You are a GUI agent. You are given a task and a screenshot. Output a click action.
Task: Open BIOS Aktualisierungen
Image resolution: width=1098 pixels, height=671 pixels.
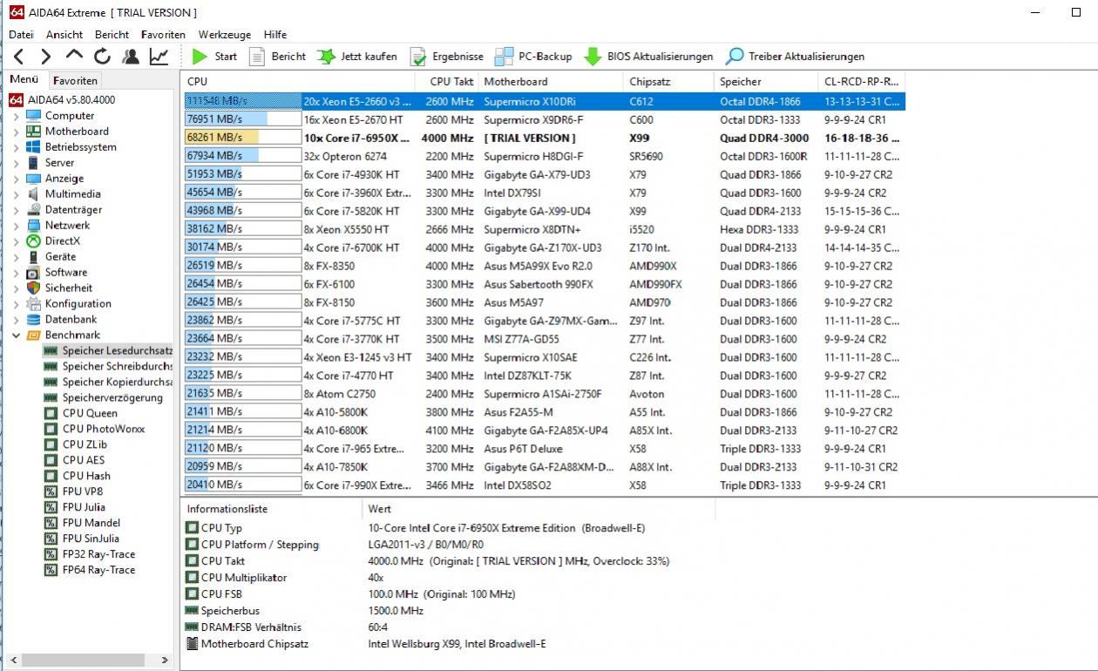pos(648,57)
